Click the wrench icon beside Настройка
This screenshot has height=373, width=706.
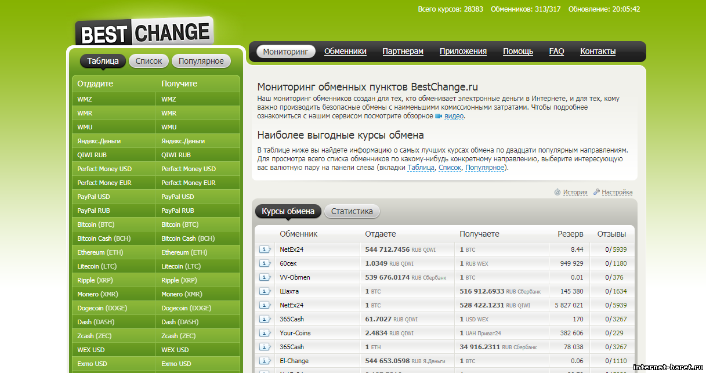[x=596, y=192]
